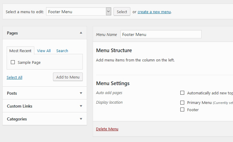Click the red Delete Menu link
Viewport: 233px width, 142px height.
click(107, 129)
